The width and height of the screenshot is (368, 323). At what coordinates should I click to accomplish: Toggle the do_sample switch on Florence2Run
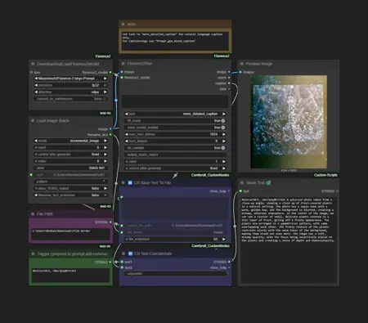coord(223,148)
